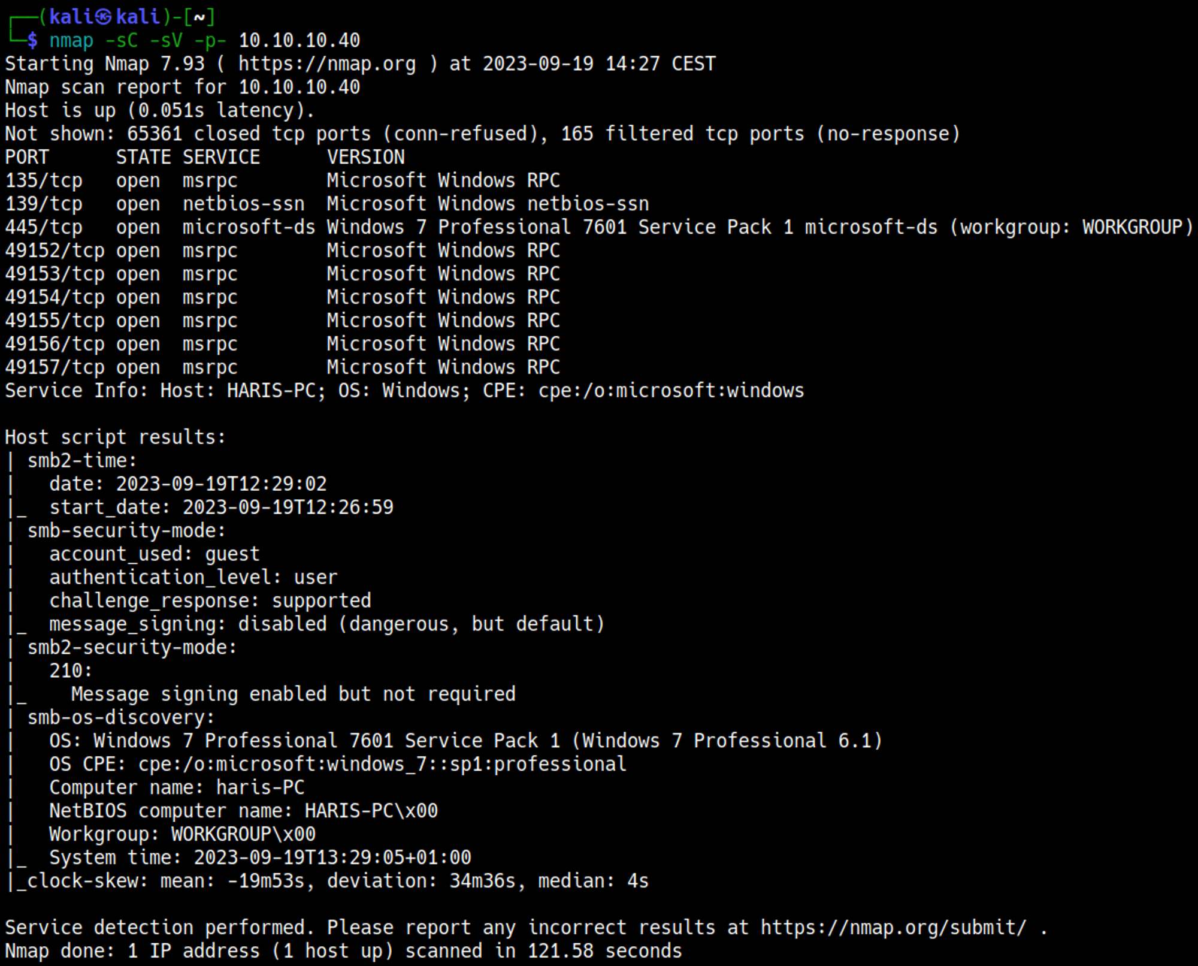1198x966 pixels.
Task: Click the 445/tcp port entry
Action: point(44,227)
